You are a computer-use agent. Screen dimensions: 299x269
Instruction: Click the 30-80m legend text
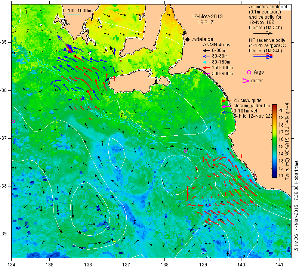220,56
